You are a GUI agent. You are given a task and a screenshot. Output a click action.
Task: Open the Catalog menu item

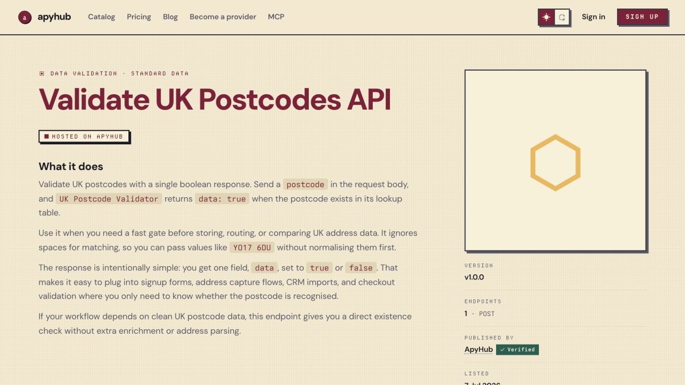[102, 17]
